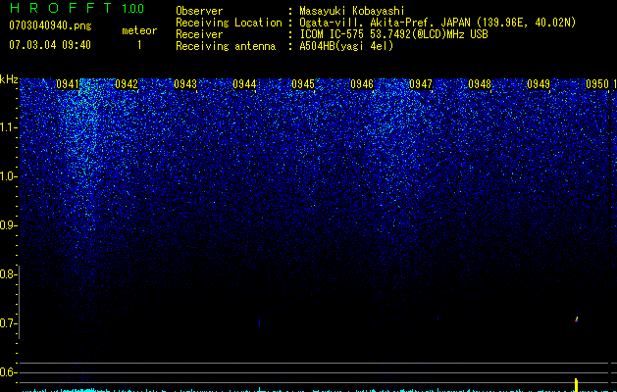
Task: Click the date stamp 07.03.04 09:40
Action: (50, 45)
